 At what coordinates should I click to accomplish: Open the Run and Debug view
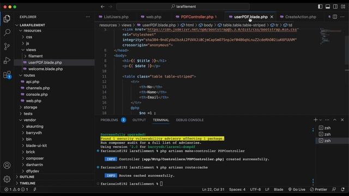pyautogui.click(x=7, y=60)
